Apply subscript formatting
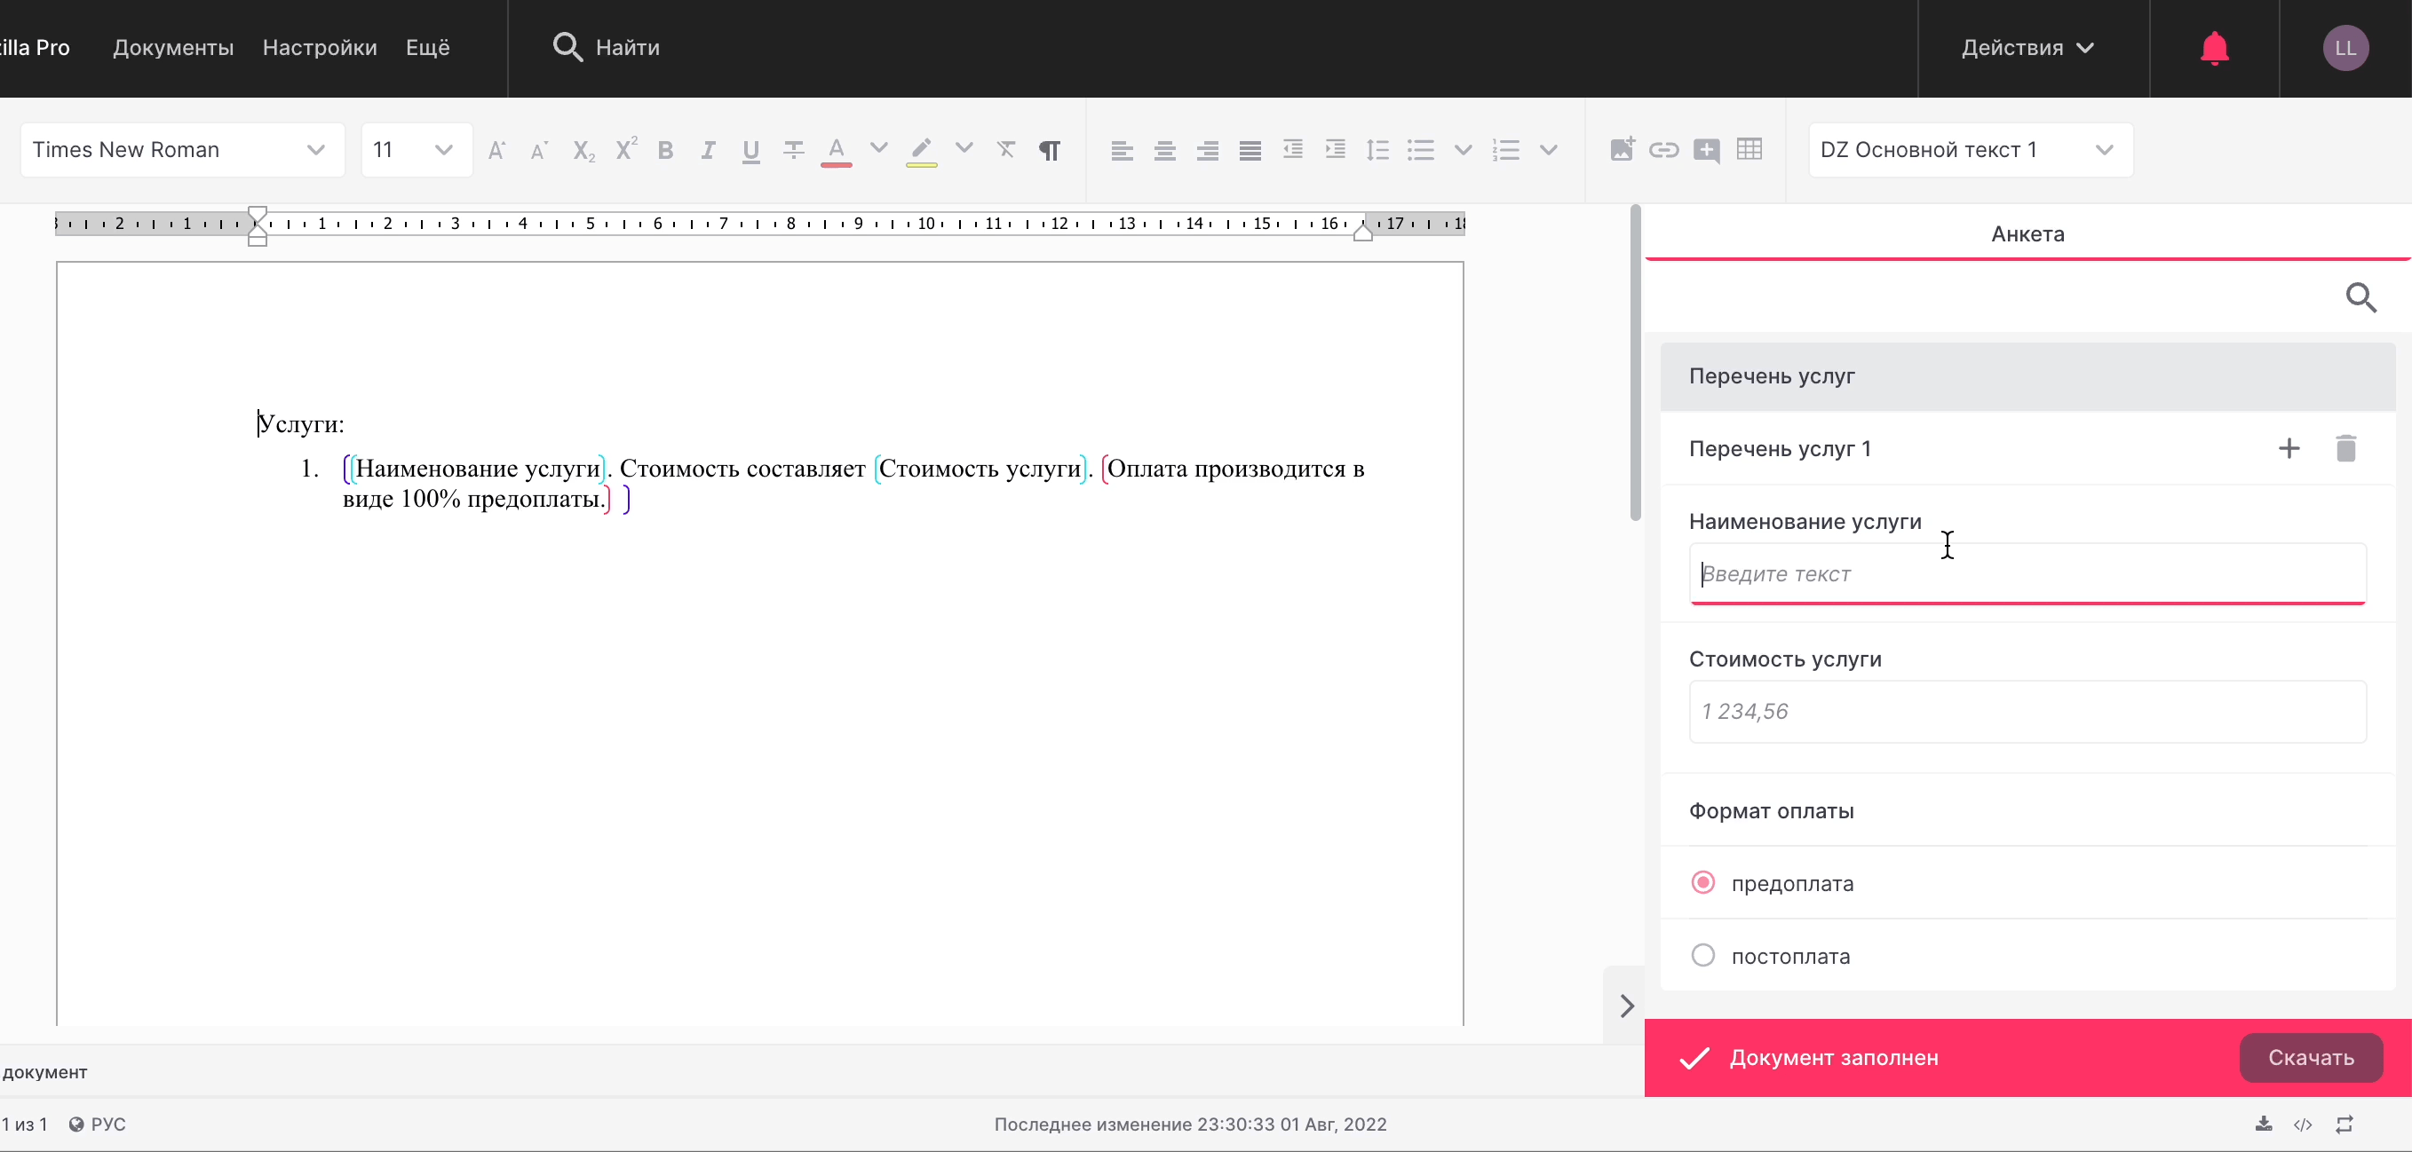This screenshot has height=1152, width=2412. tap(583, 150)
